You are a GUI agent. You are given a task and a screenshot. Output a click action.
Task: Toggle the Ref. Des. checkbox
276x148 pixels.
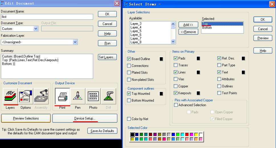219,58
